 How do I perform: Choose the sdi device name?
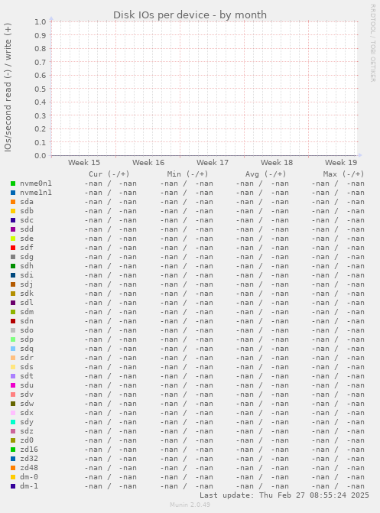[x=27, y=275]
